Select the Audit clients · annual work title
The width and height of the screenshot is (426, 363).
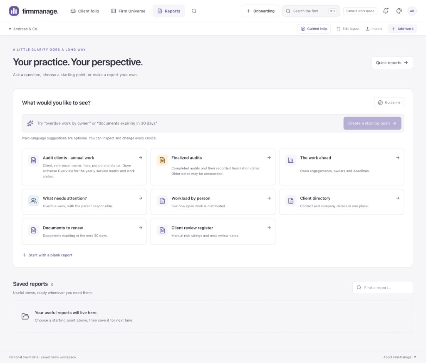pos(69,158)
